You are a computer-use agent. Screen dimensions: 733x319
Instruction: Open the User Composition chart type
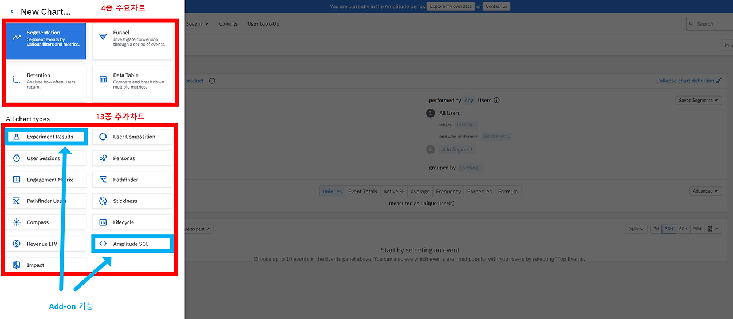click(132, 137)
